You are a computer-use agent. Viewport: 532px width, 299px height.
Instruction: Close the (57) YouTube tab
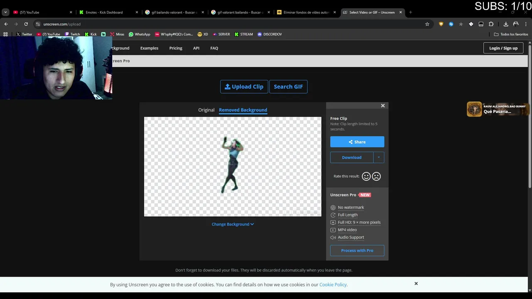[71, 12]
